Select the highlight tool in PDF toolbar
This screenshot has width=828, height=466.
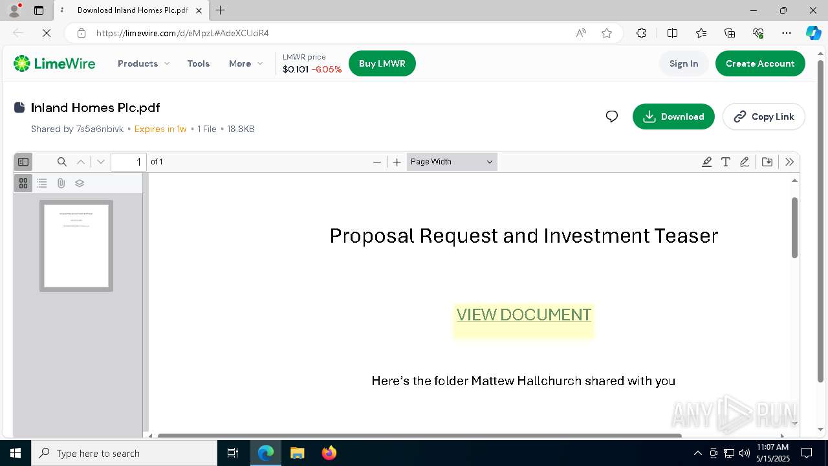(706, 162)
